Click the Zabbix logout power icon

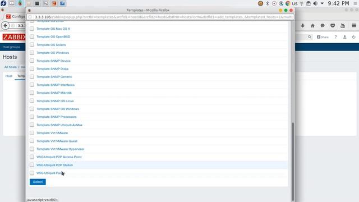coord(353,37)
